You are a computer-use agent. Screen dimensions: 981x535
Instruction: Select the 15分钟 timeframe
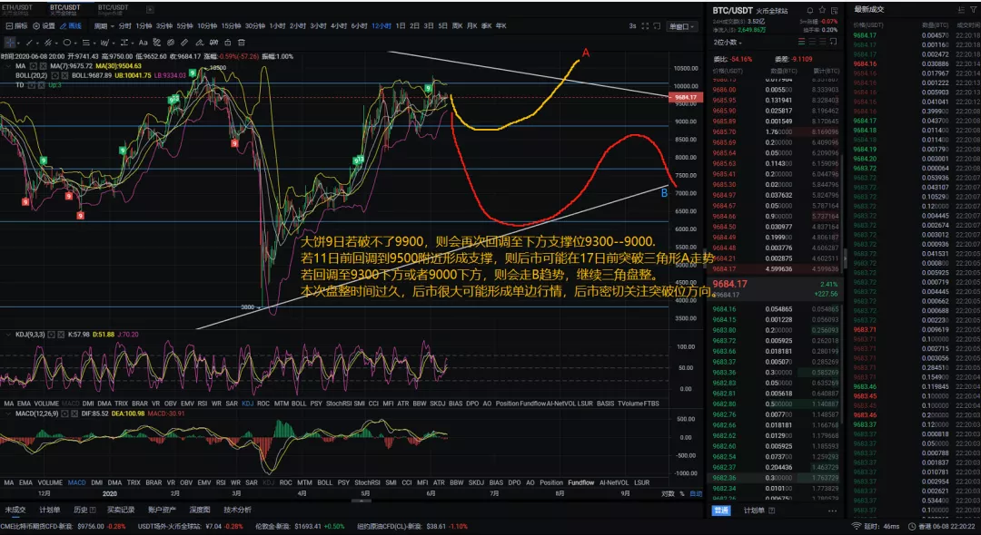pyautogui.click(x=231, y=26)
